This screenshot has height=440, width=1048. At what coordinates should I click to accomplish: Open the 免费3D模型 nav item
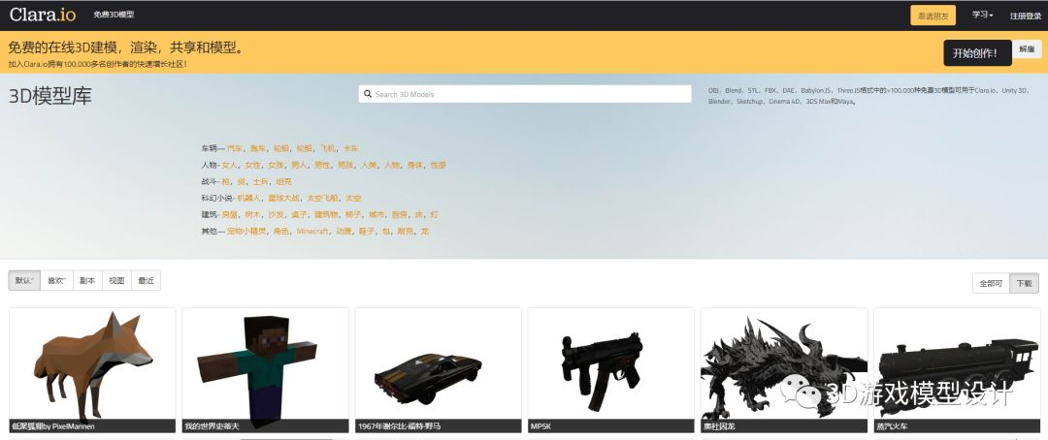tap(114, 15)
